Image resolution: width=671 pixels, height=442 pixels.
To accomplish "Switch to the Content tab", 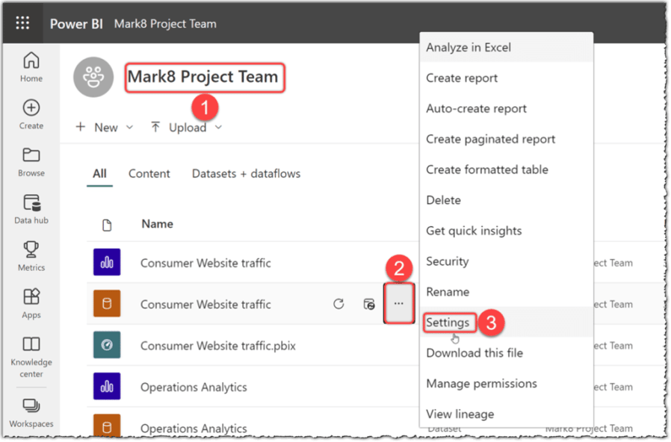I will coord(149,173).
